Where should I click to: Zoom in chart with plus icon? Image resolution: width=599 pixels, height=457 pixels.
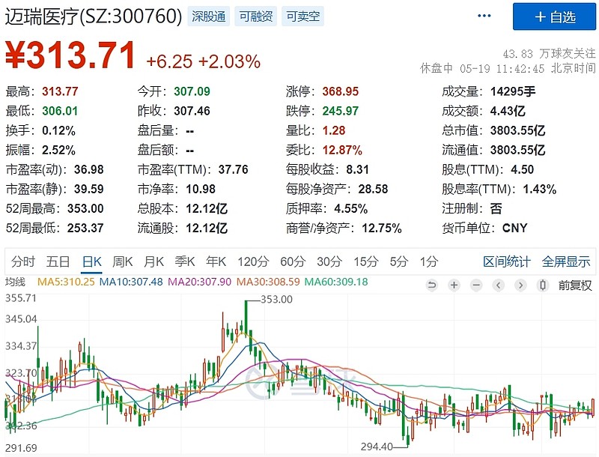coord(454,285)
